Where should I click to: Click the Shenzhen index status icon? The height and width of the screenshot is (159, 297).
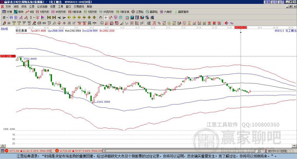pyautogui.click(x=57, y=151)
